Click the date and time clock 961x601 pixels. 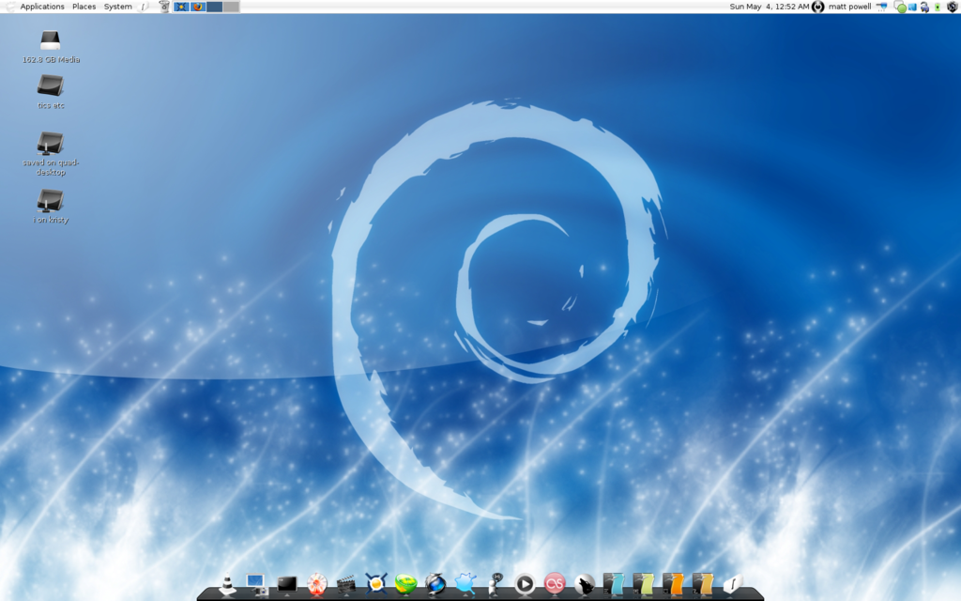[770, 7]
